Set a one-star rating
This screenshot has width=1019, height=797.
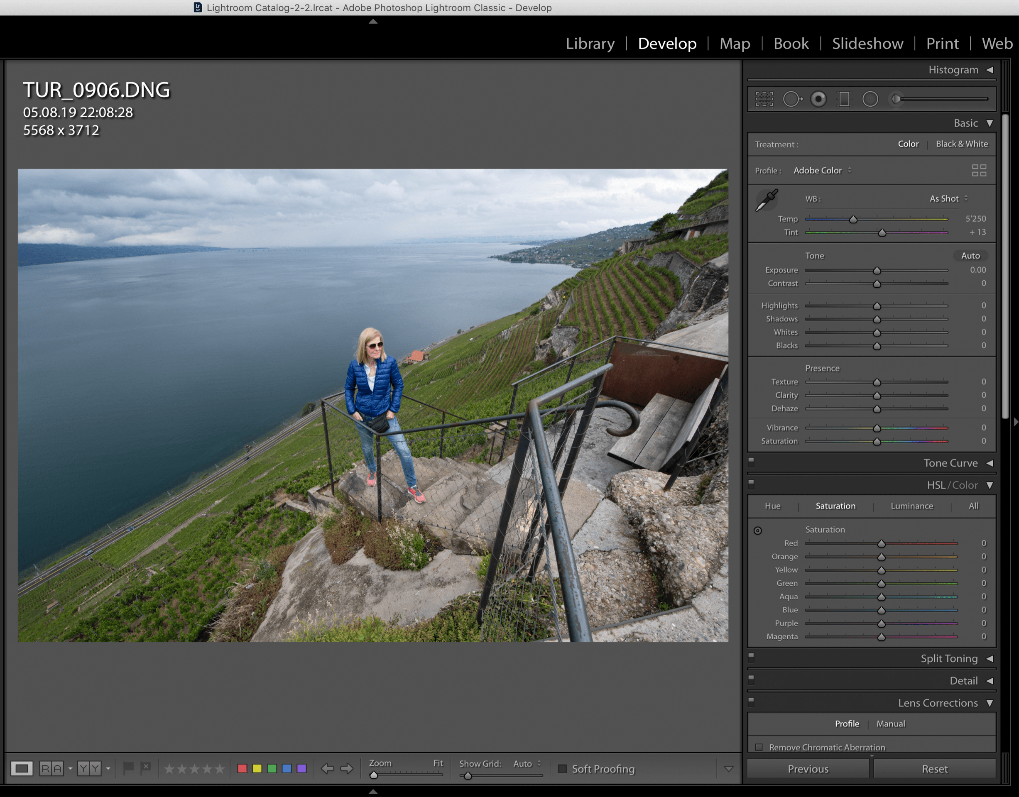[169, 768]
